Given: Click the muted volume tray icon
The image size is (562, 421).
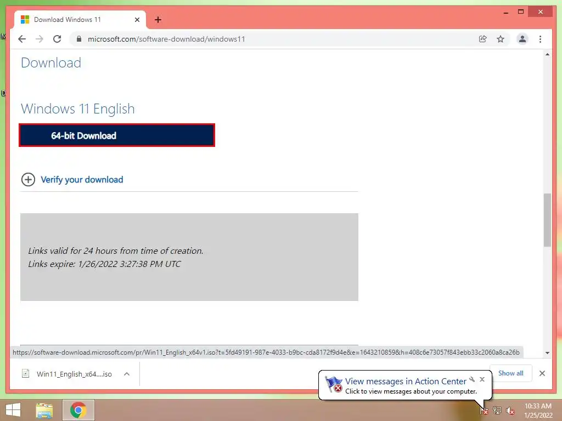Looking at the screenshot, I should point(510,411).
